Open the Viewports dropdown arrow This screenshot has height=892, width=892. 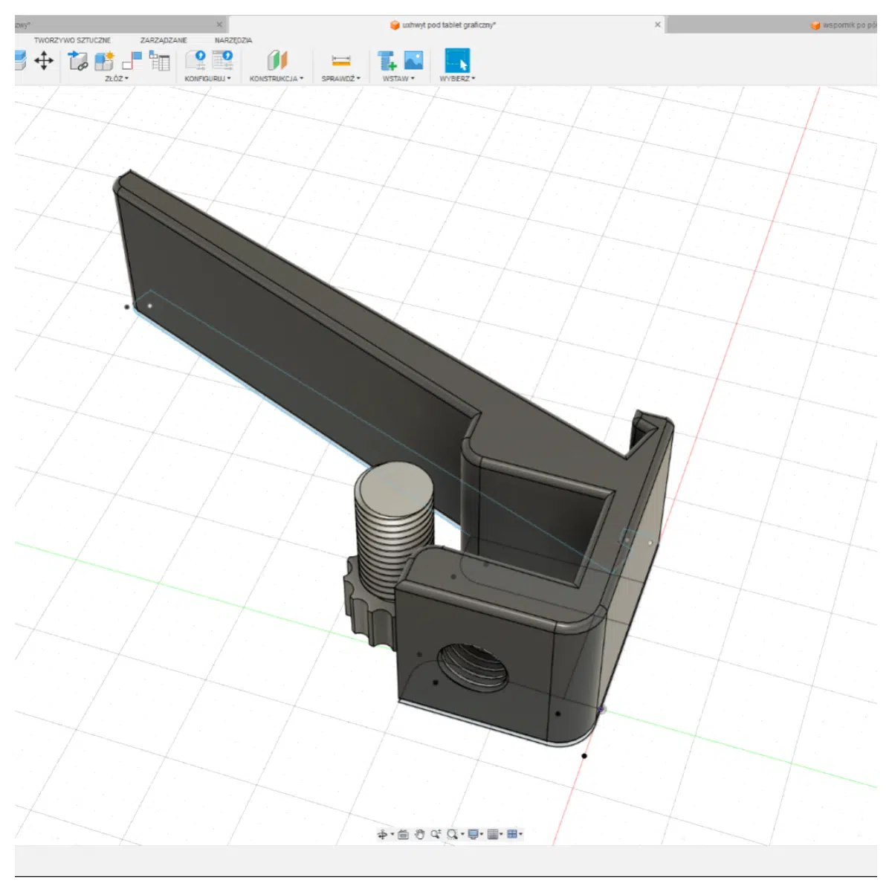click(521, 834)
